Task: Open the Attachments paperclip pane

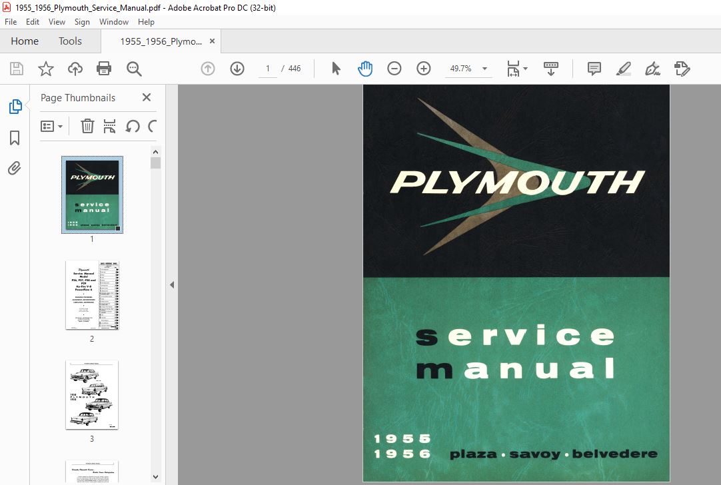Action: coord(15,169)
